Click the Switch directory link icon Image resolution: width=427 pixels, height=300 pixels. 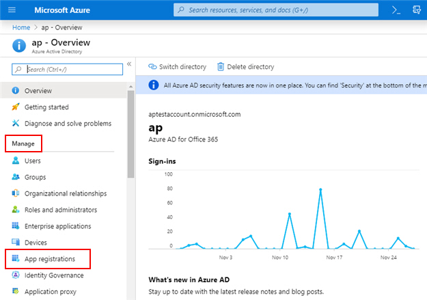pos(152,66)
